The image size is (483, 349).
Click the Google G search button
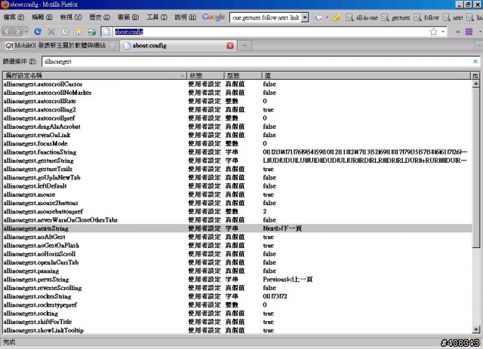pyautogui.click(x=318, y=17)
